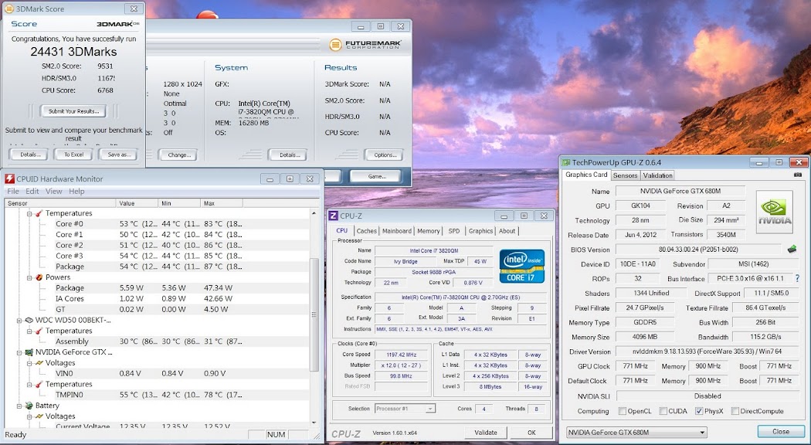Click the GPU Name field in GPU-Z

[680, 191]
